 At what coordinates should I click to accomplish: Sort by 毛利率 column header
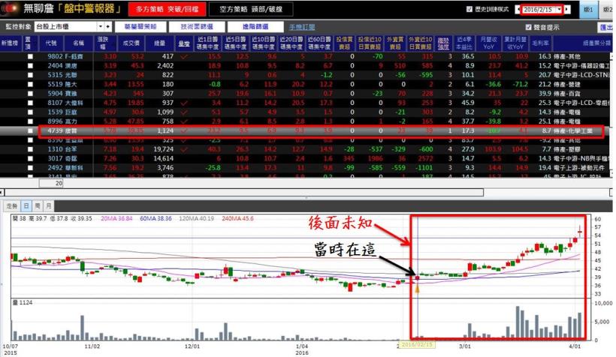540,43
